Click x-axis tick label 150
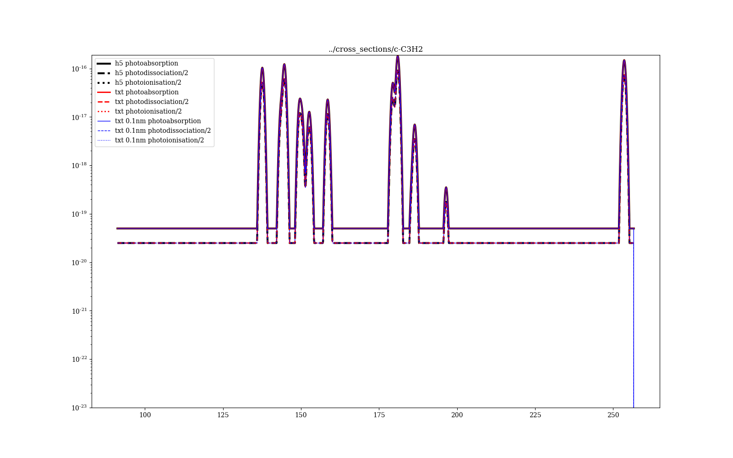The height and width of the screenshot is (458, 733). [x=301, y=415]
